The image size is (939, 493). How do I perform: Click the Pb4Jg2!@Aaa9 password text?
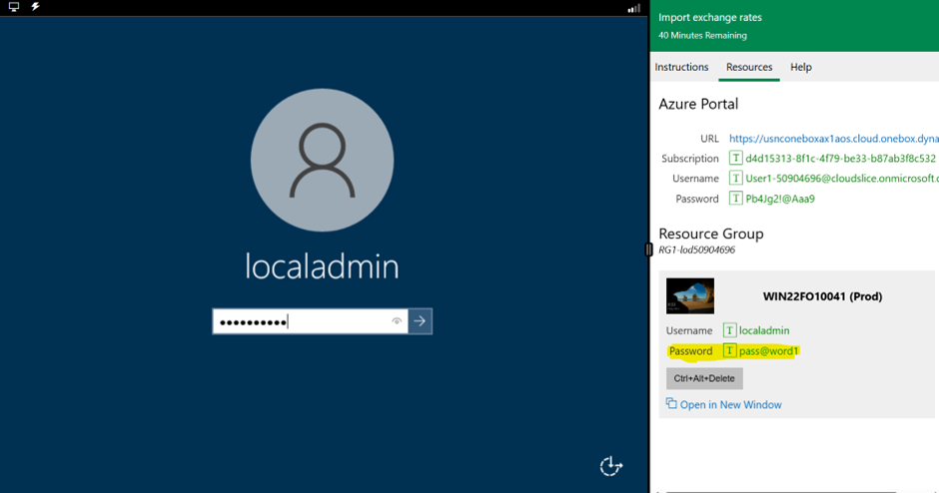(780, 199)
